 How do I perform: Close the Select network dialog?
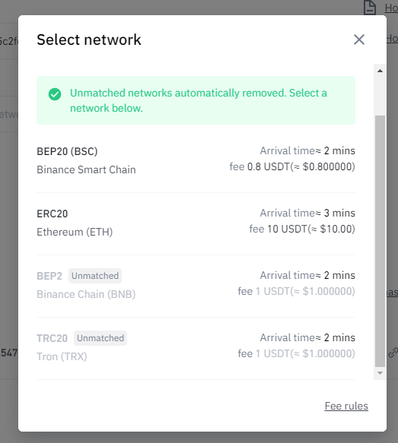[x=359, y=40]
